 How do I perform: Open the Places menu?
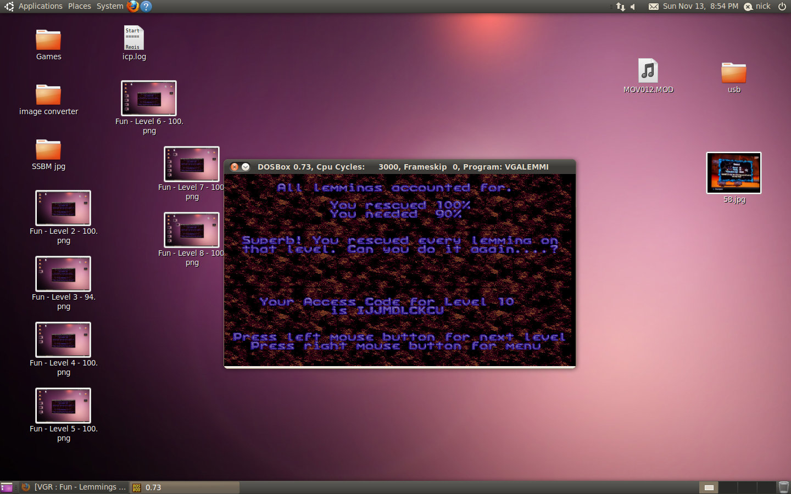(80, 6)
